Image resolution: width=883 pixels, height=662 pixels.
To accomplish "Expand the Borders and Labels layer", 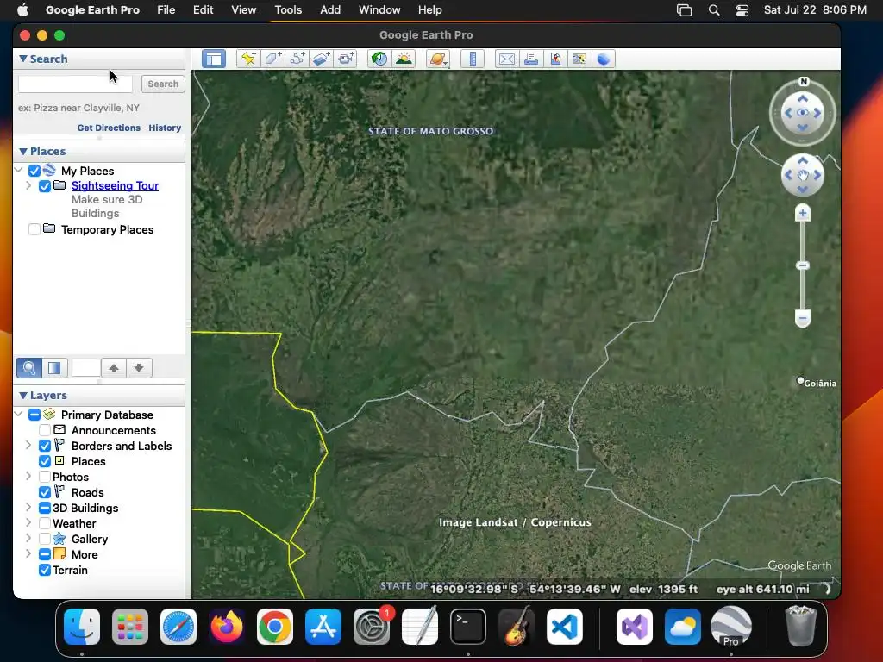I will [x=28, y=446].
